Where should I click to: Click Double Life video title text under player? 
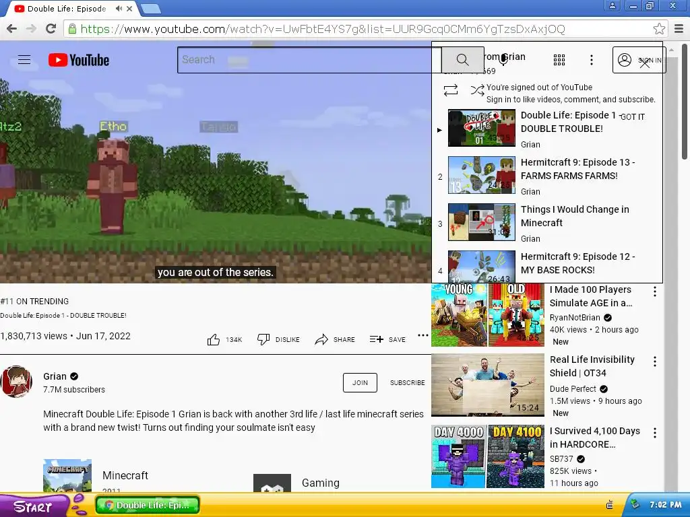pos(63,315)
